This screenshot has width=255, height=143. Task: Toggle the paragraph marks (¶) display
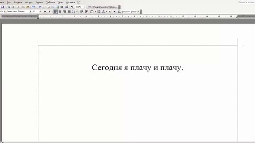72,7
